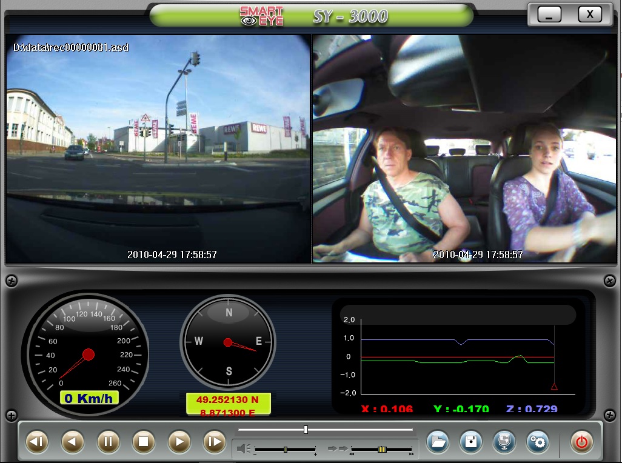Pause the video playback

click(109, 442)
